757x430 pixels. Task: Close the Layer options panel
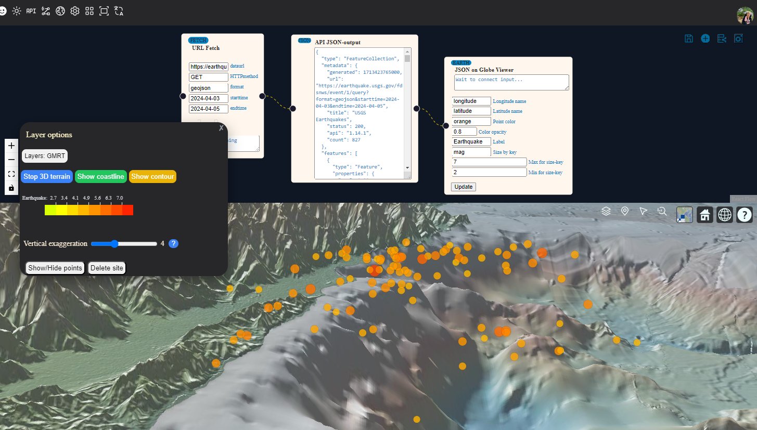pos(221,128)
